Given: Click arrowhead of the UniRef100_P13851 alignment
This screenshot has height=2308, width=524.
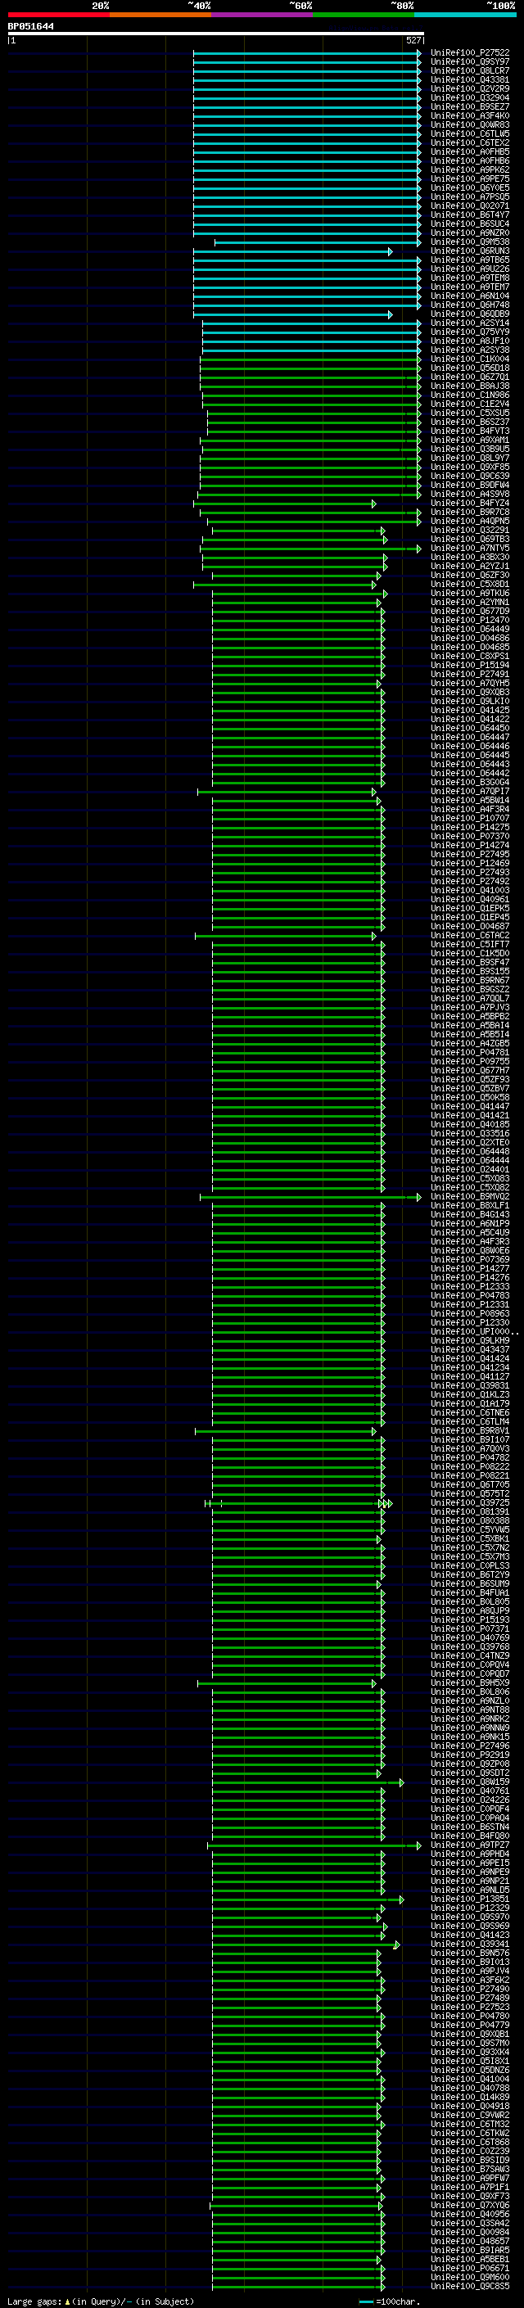Looking at the screenshot, I should (x=401, y=1899).
